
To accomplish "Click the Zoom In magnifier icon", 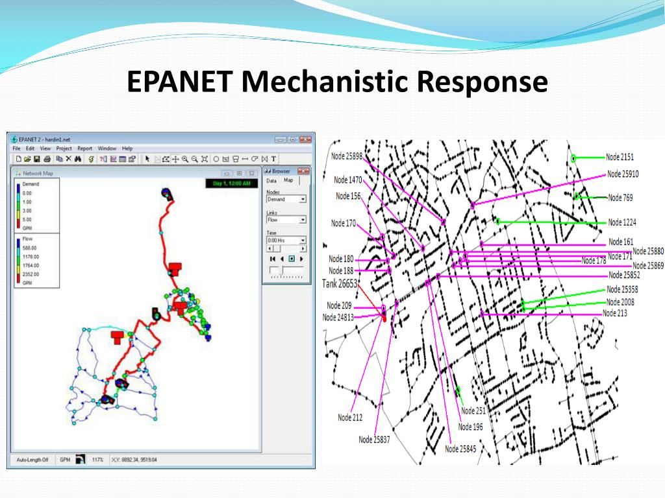I will pos(185,160).
